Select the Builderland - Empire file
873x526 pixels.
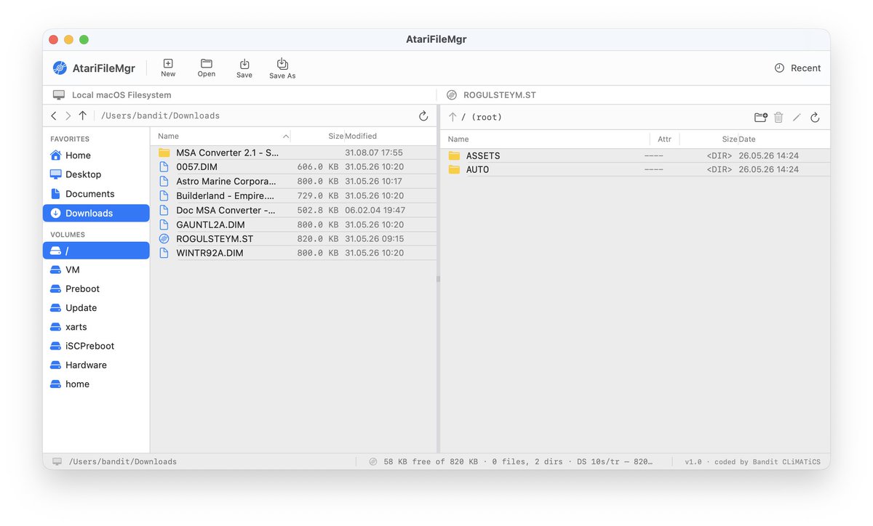[x=294, y=195]
